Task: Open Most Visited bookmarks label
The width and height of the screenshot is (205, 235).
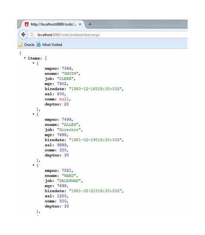Action: coord(52,45)
